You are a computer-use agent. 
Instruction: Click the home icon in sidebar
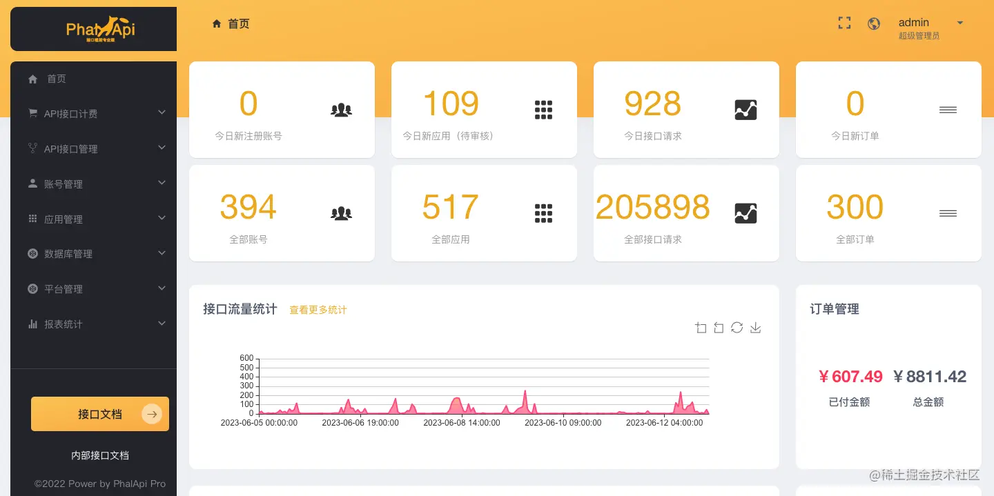(32, 79)
